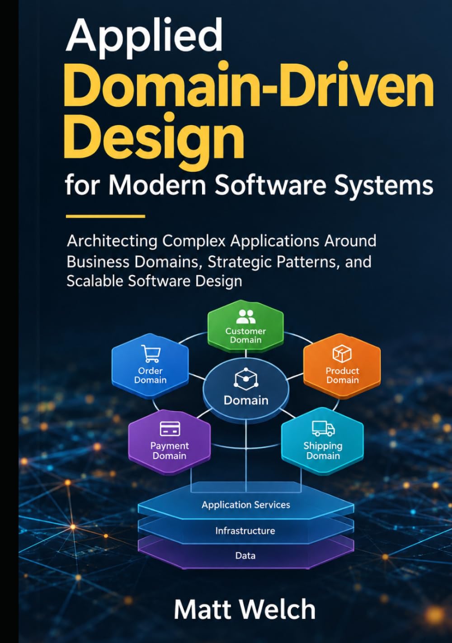Viewport: 452px width, 643px height.
Task: Click the delivery truck icon in Shipping Domain
Action: pyautogui.click(x=323, y=428)
